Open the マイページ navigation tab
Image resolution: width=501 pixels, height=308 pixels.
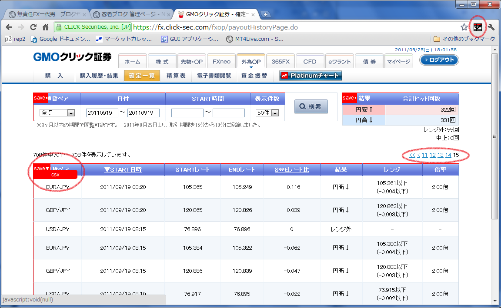coord(399,61)
